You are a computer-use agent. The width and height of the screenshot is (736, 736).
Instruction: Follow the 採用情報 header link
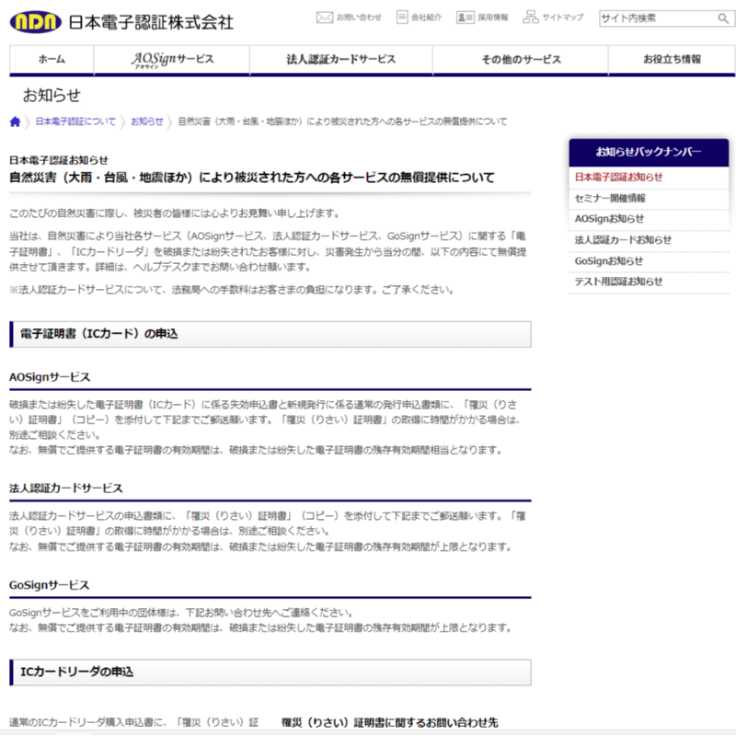pos(493,17)
